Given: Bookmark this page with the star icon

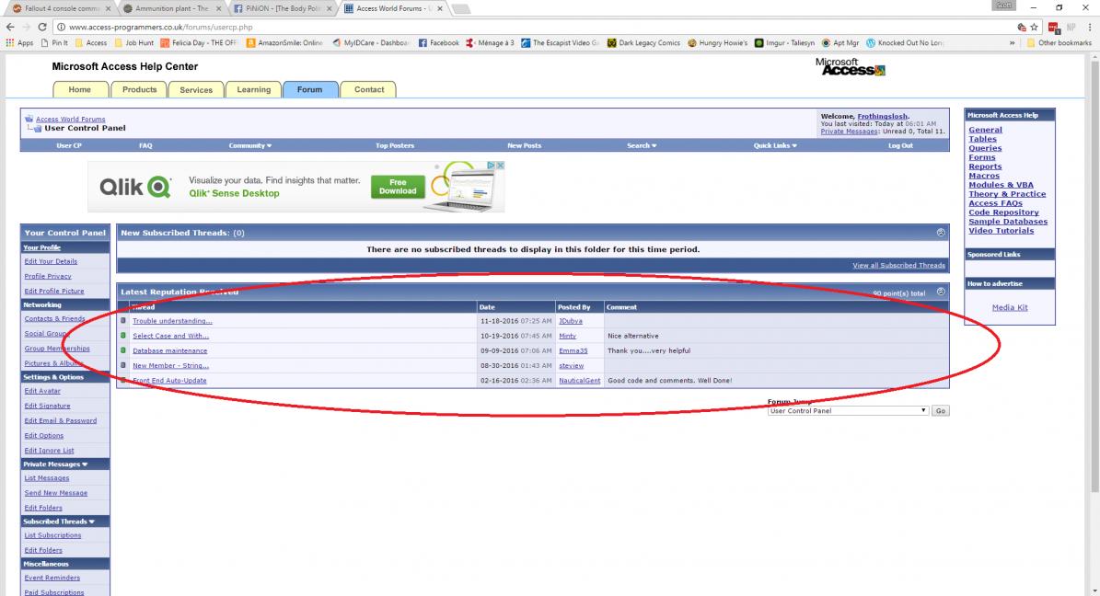Looking at the screenshot, I should 1034,28.
